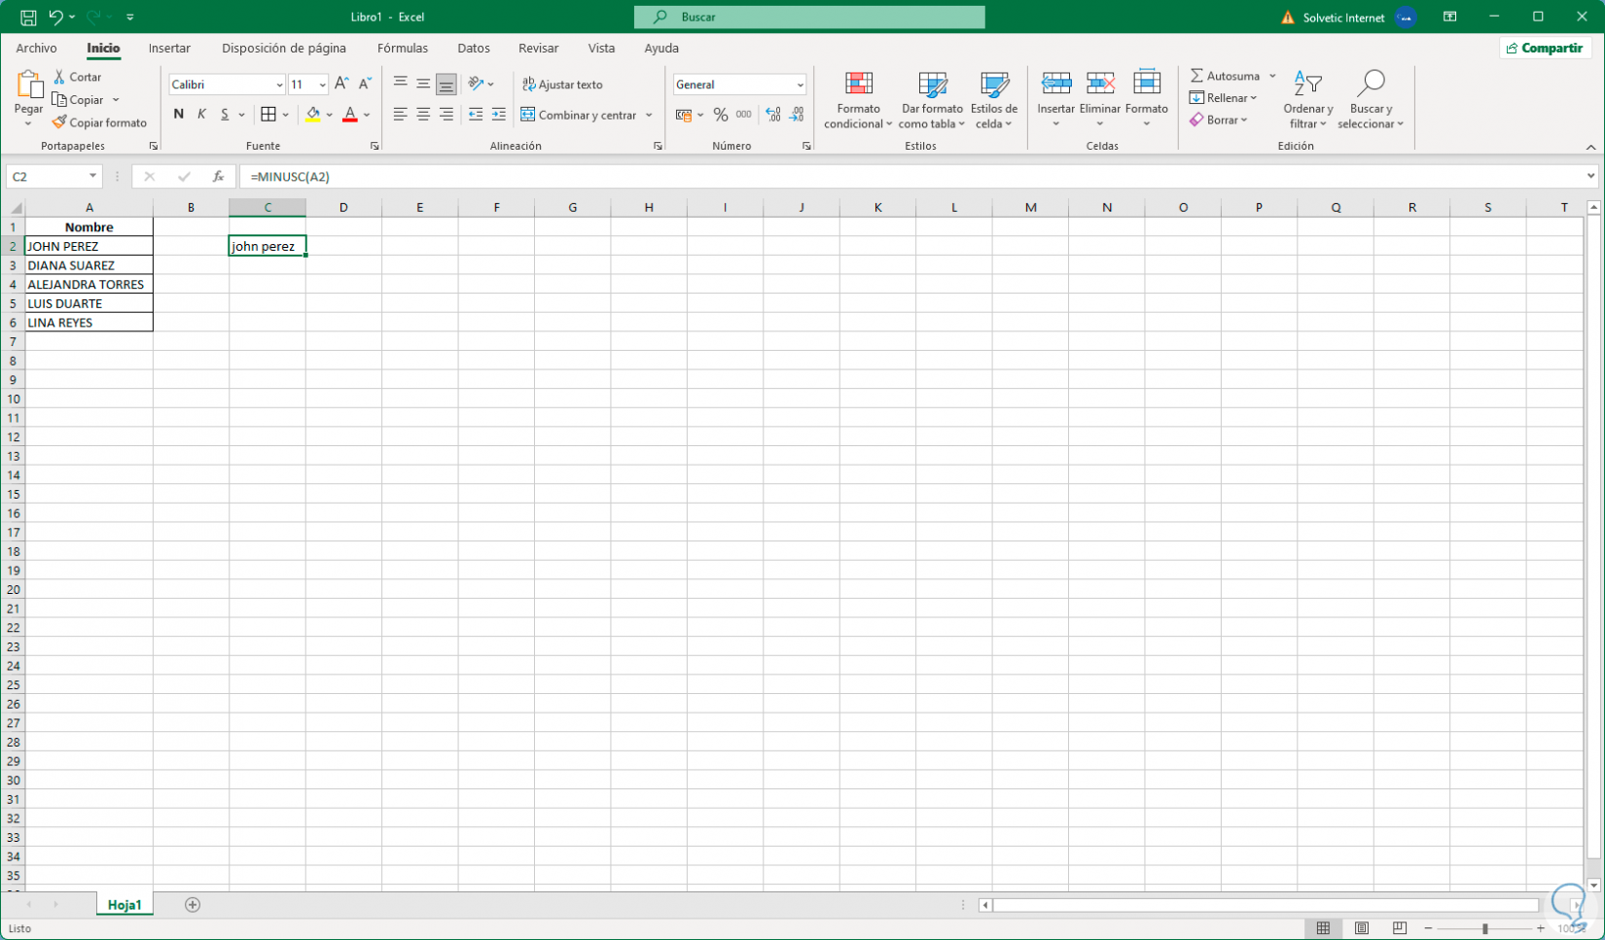Switch to the Fórmulas tab
This screenshot has width=1605, height=940.
click(x=403, y=48)
